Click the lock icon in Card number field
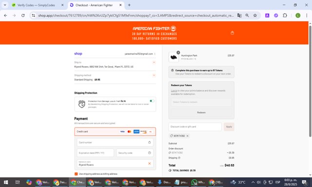 tap(150, 142)
